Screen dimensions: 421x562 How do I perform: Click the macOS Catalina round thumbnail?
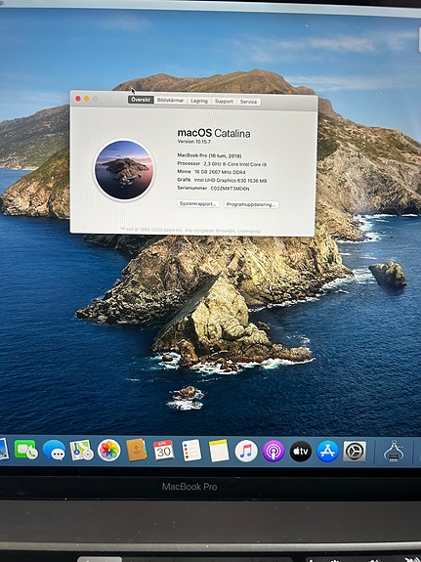click(124, 170)
